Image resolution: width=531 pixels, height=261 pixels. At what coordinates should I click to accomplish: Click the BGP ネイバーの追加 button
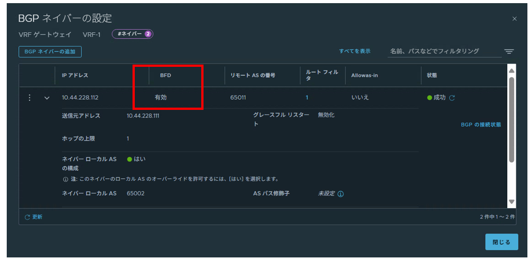coord(50,52)
